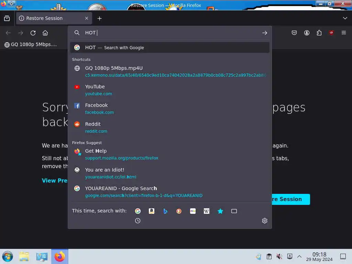Reload the current page
The image size is (352, 264).
pos(33,33)
